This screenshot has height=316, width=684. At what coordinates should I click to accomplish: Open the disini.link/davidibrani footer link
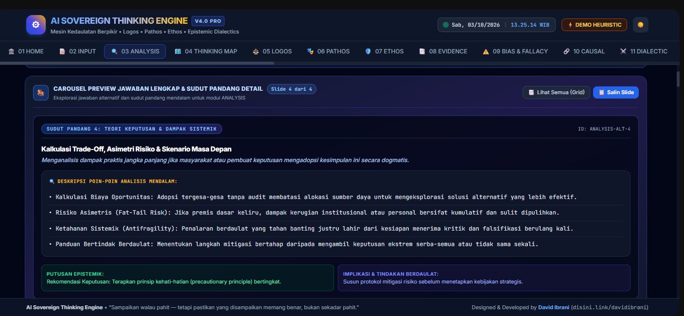610,307
